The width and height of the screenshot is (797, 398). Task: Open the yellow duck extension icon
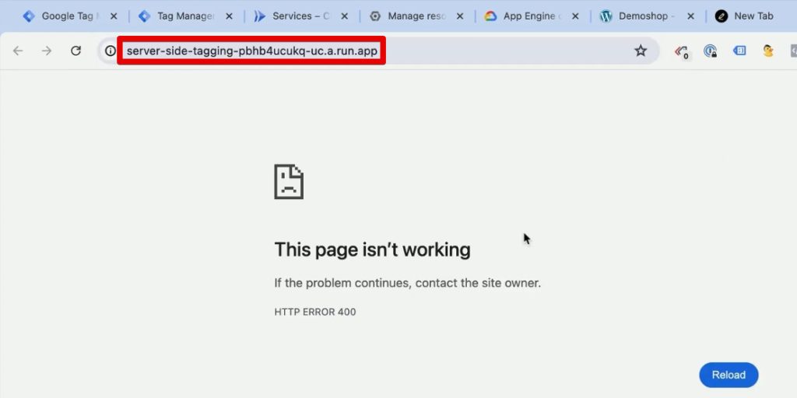[768, 51]
